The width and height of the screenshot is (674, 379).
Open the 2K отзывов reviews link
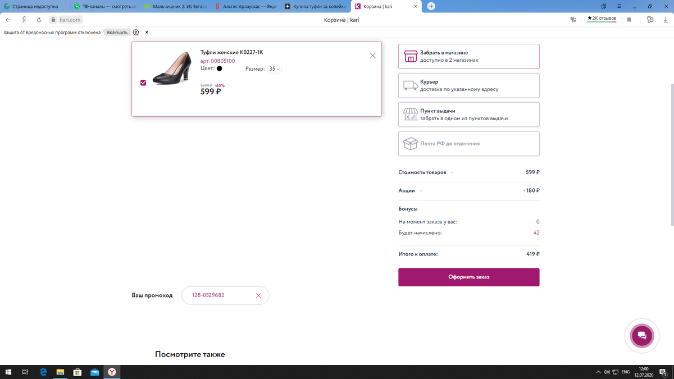(x=602, y=17)
